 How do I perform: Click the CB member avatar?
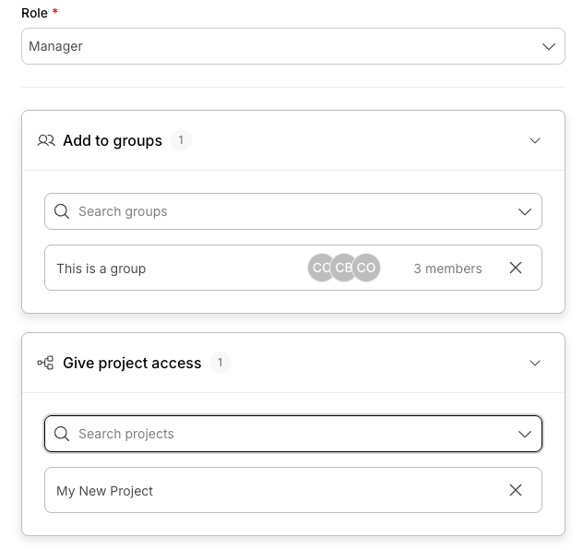[x=344, y=268]
